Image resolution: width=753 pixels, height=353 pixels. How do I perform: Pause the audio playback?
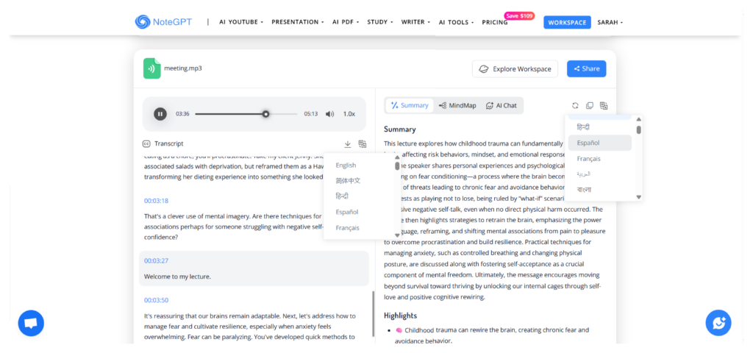click(x=160, y=114)
